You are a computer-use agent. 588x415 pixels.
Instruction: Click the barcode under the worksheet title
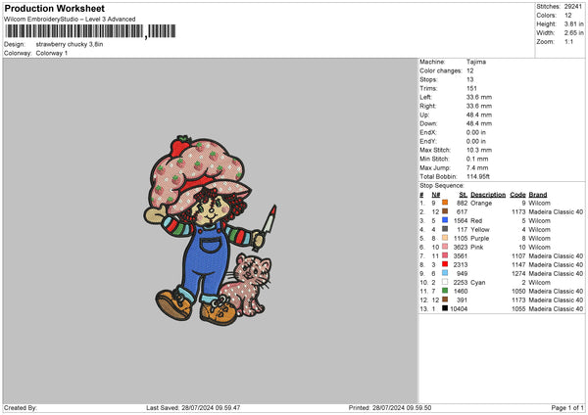(x=90, y=31)
